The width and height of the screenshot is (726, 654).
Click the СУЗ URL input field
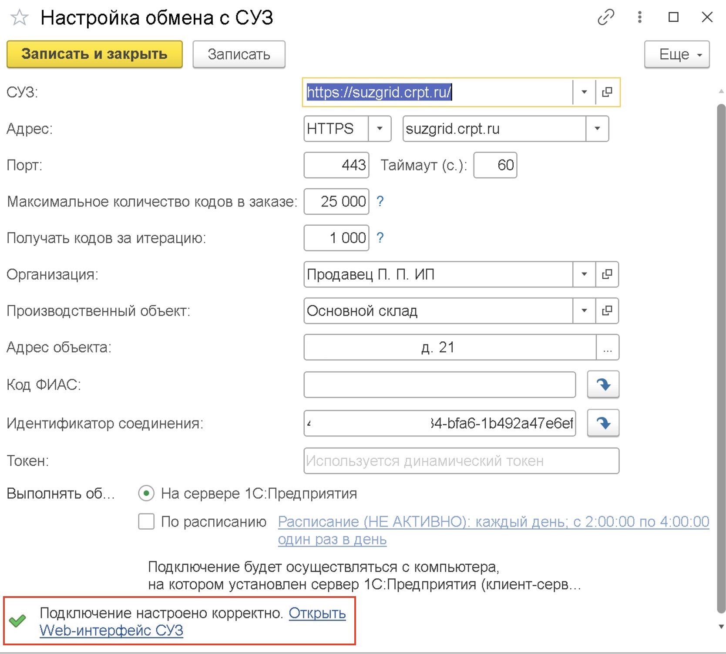(x=437, y=92)
